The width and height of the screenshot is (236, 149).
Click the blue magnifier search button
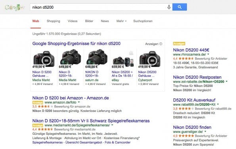[x=180, y=7]
